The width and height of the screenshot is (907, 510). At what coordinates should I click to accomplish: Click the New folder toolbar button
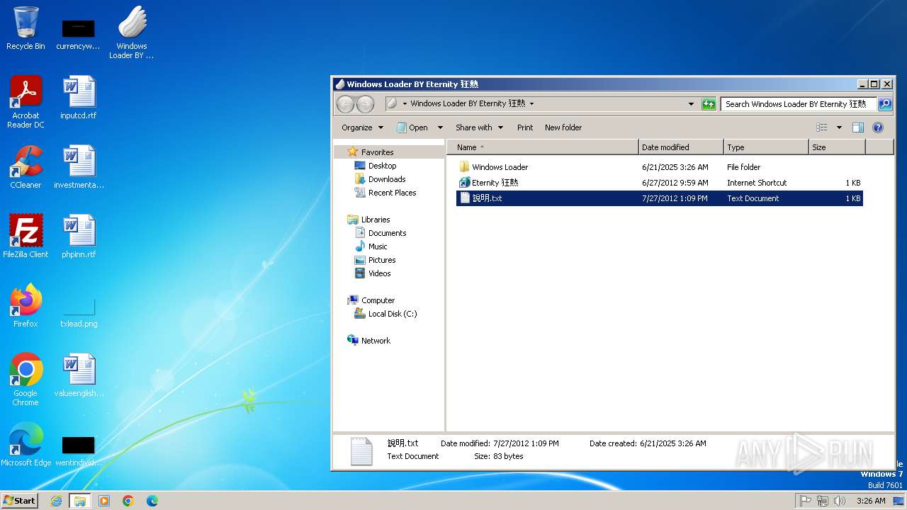coord(563,127)
